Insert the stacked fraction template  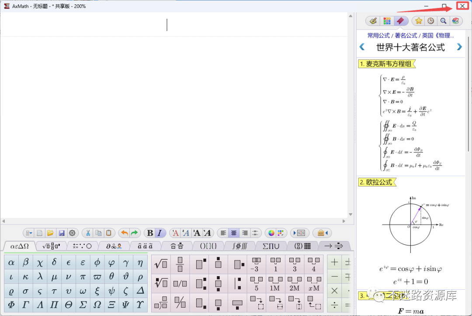tap(180, 264)
